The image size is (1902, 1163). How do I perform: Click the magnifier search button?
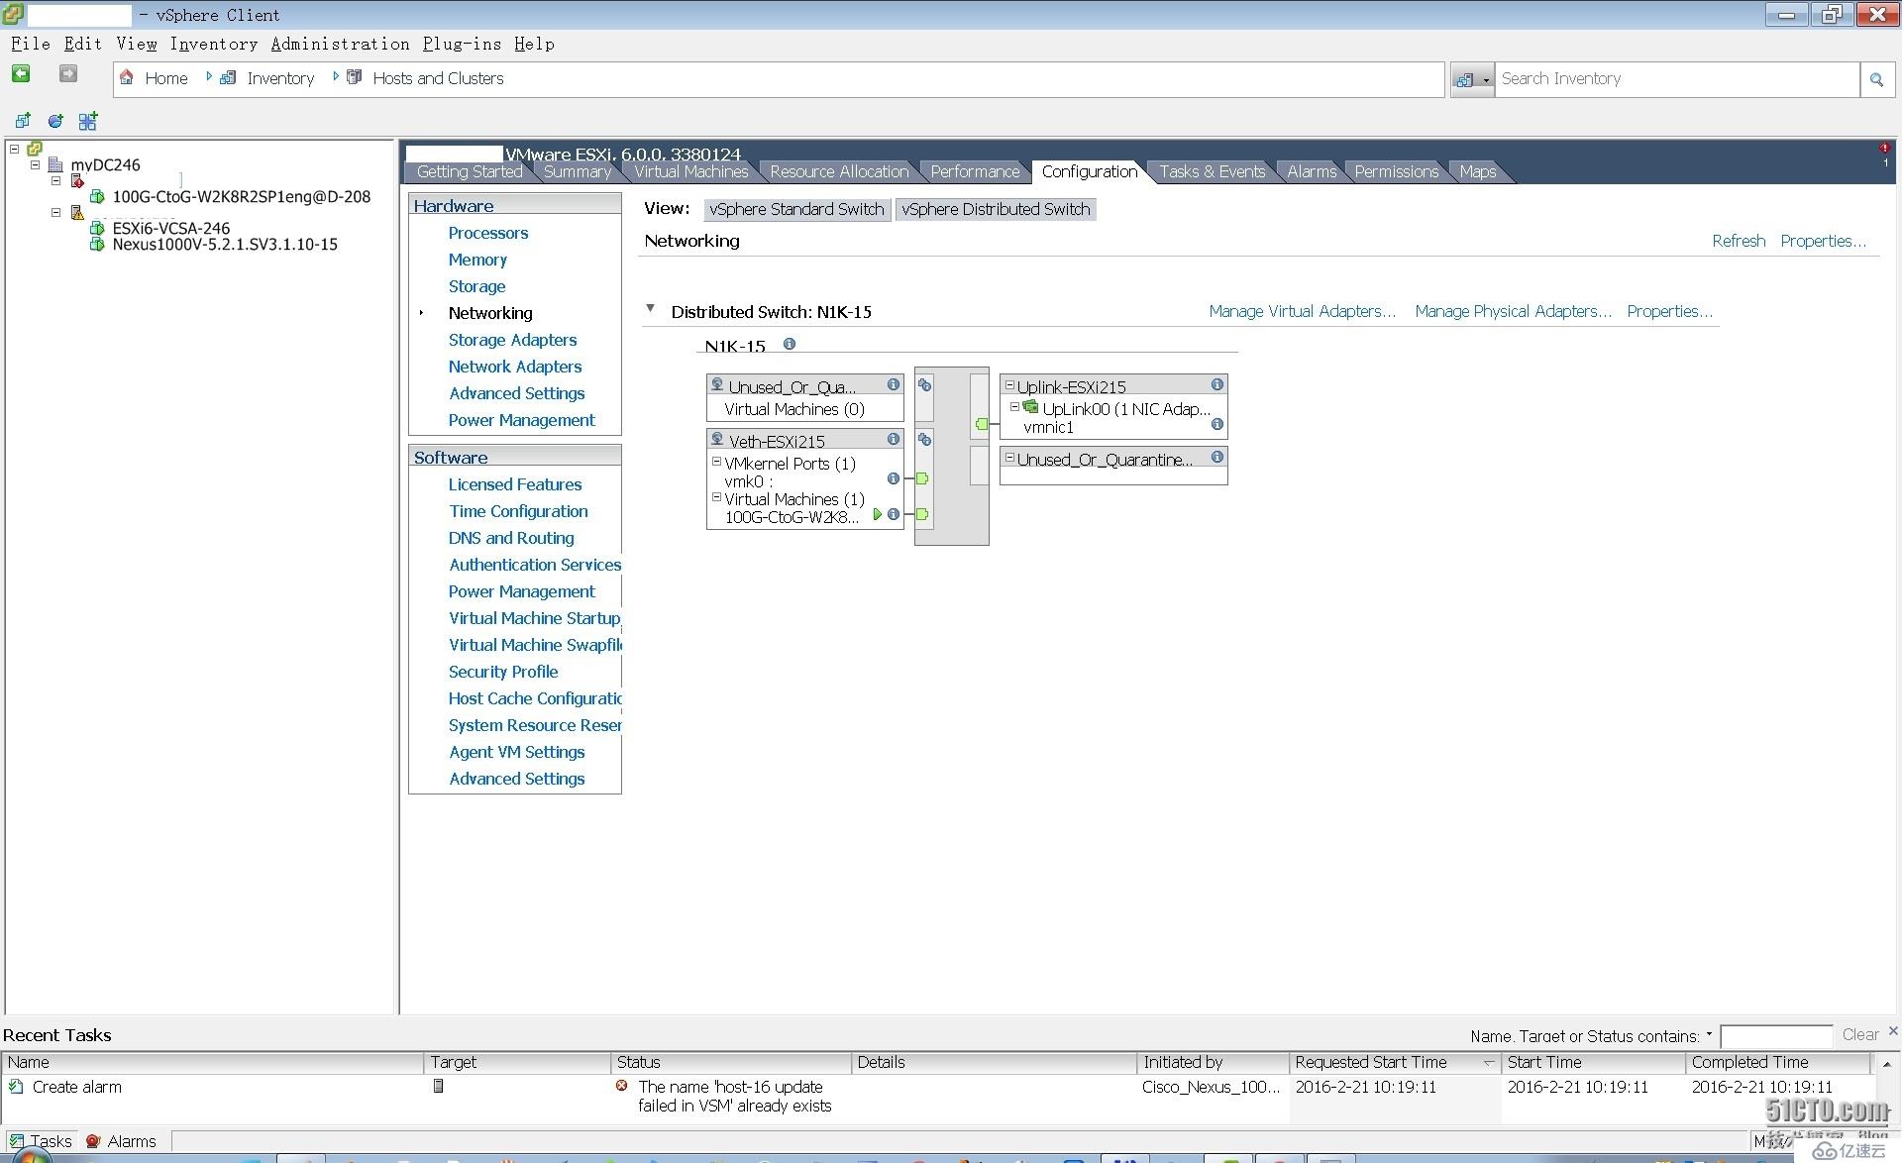1876,79
